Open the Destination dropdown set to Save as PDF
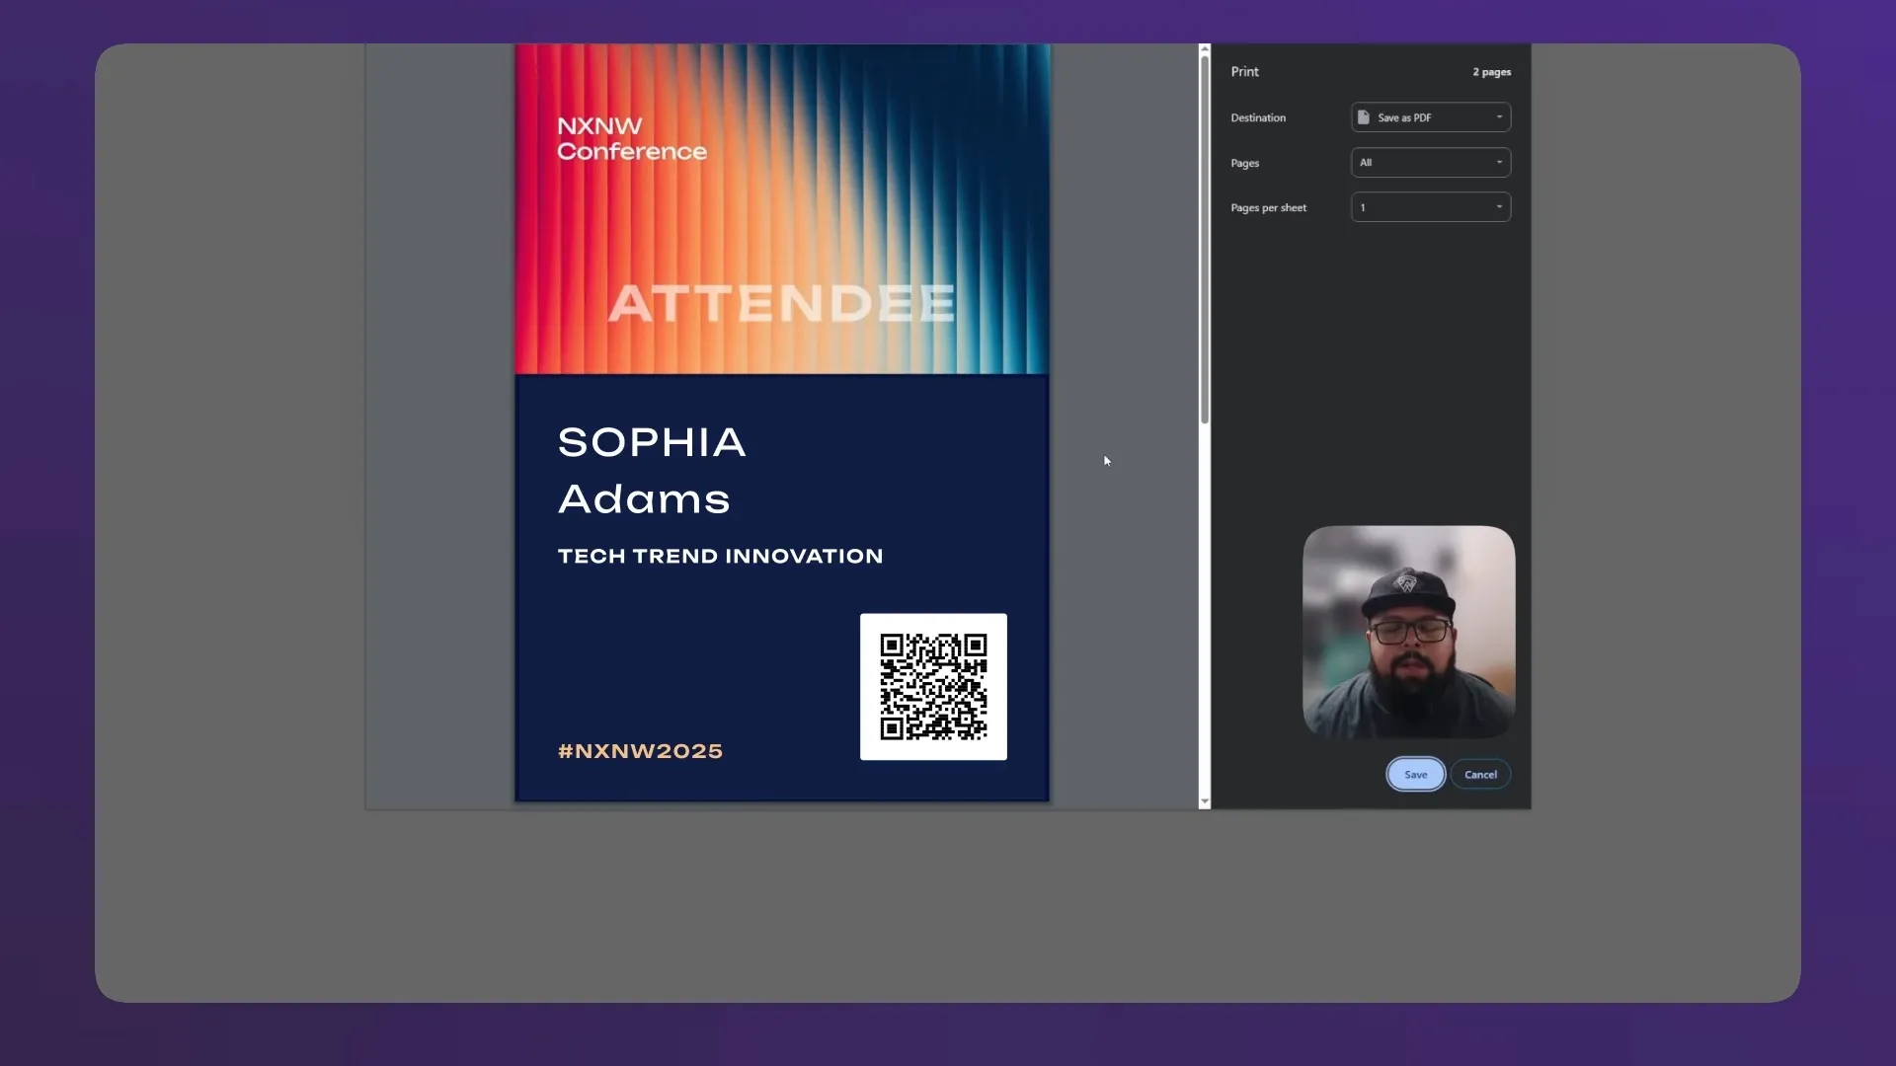This screenshot has height=1066, width=1896. [x=1431, y=117]
